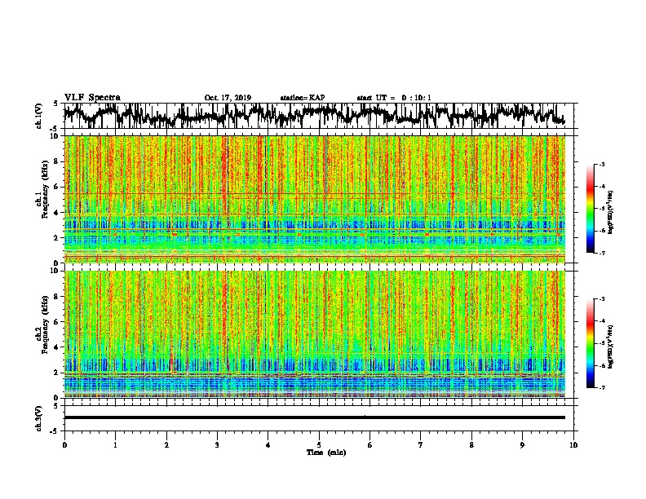The width and height of the screenshot is (646, 499).
Task: Click time axis tick label '5'
Action: click(x=319, y=445)
